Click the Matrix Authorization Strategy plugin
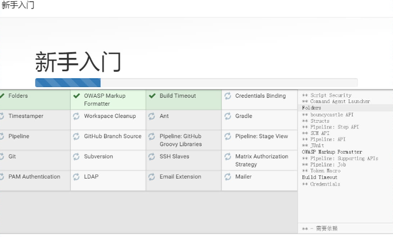Screen dimensions: 393x237 [260, 160]
